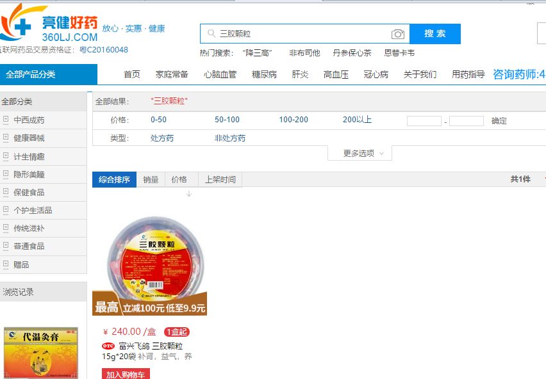Click the 咨询药师 contact link
Viewport: 546px width, 379px height.
519,74
